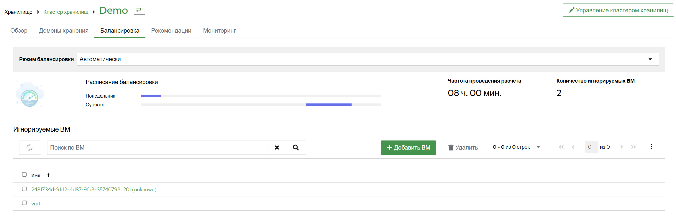Click the Удалить button
The image size is (676, 216).
tap(463, 148)
